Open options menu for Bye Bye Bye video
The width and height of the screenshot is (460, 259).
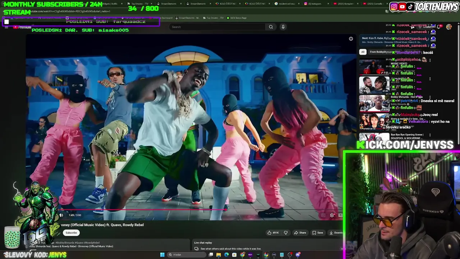(430, 135)
